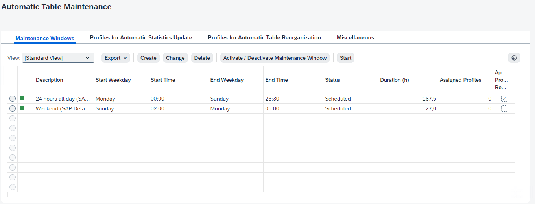Switch to Miscellaneous tab
The image size is (535, 204).
pyautogui.click(x=355, y=38)
